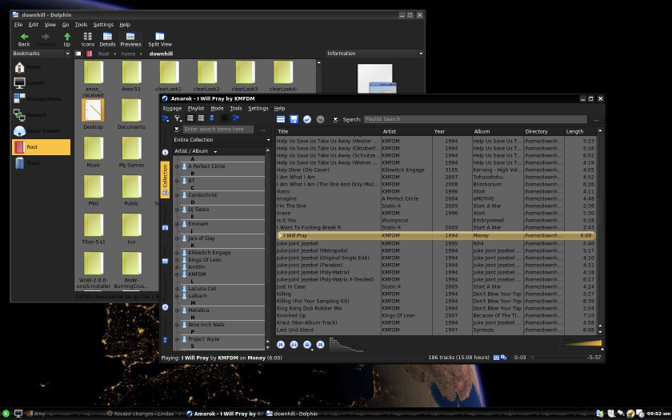
Task: Sort playlist by Title column header
Action: click(328, 131)
